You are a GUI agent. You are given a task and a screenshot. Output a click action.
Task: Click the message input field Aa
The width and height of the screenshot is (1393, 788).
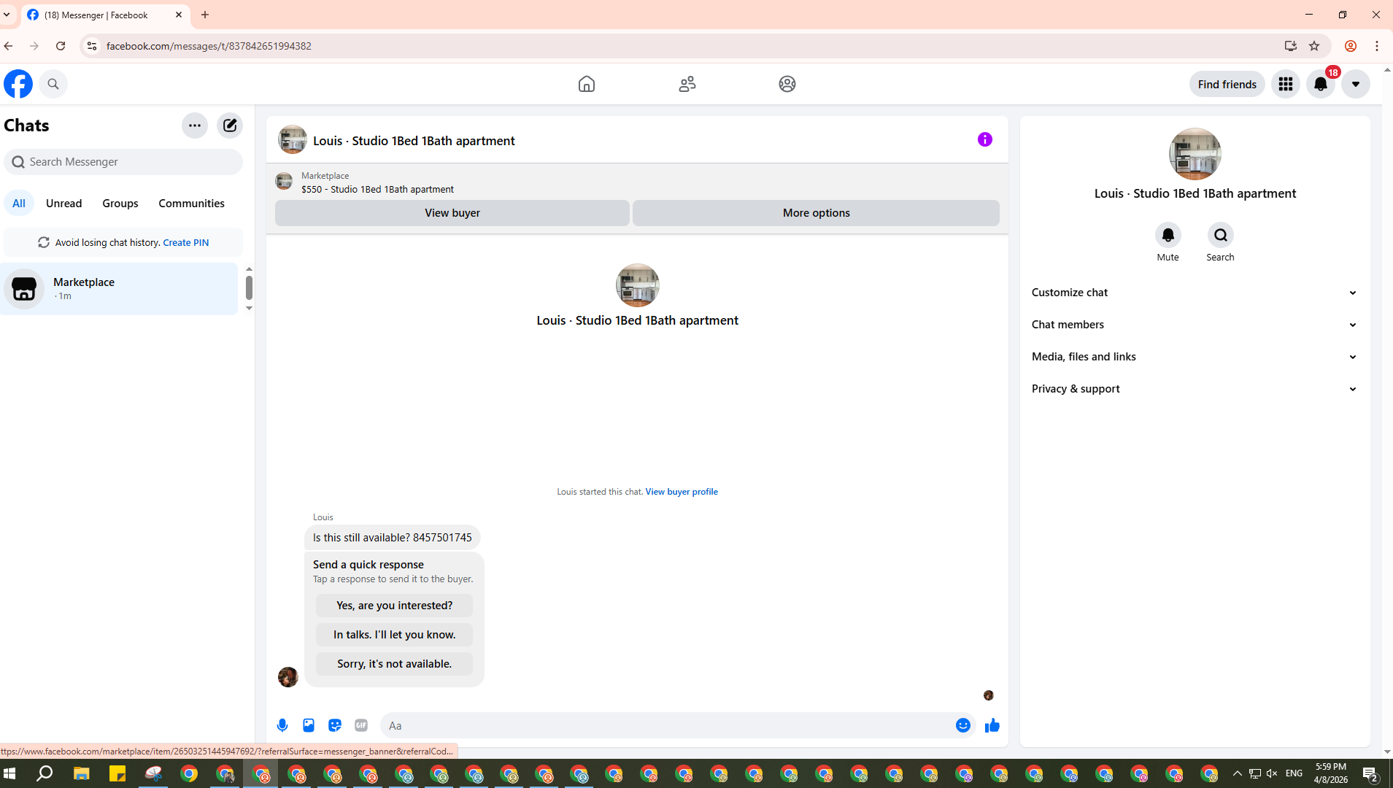pyautogui.click(x=667, y=725)
